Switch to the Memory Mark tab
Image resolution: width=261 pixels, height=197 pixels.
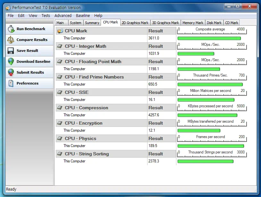[x=193, y=22]
